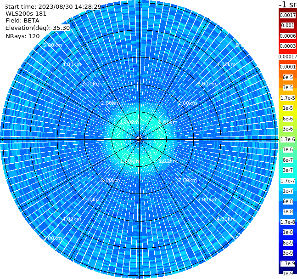
Task: Select the 0.0001 colorbar value
Action: pos(288,67)
